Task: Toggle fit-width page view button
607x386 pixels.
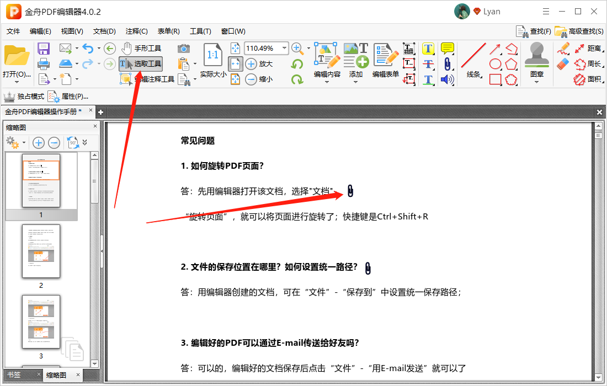Action: (x=236, y=64)
